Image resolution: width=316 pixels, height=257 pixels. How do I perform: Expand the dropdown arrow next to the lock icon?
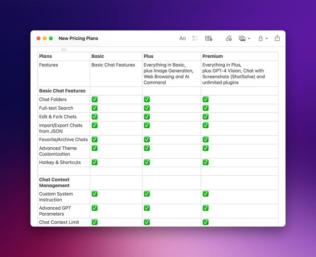[x=267, y=38]
